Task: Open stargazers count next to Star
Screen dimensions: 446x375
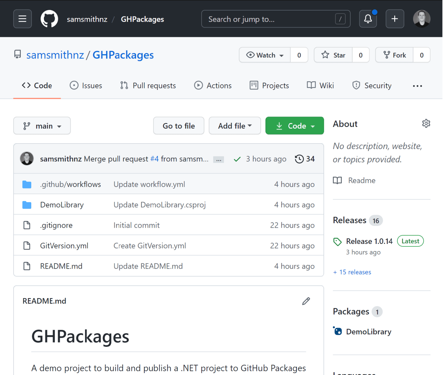Action: 361,55
